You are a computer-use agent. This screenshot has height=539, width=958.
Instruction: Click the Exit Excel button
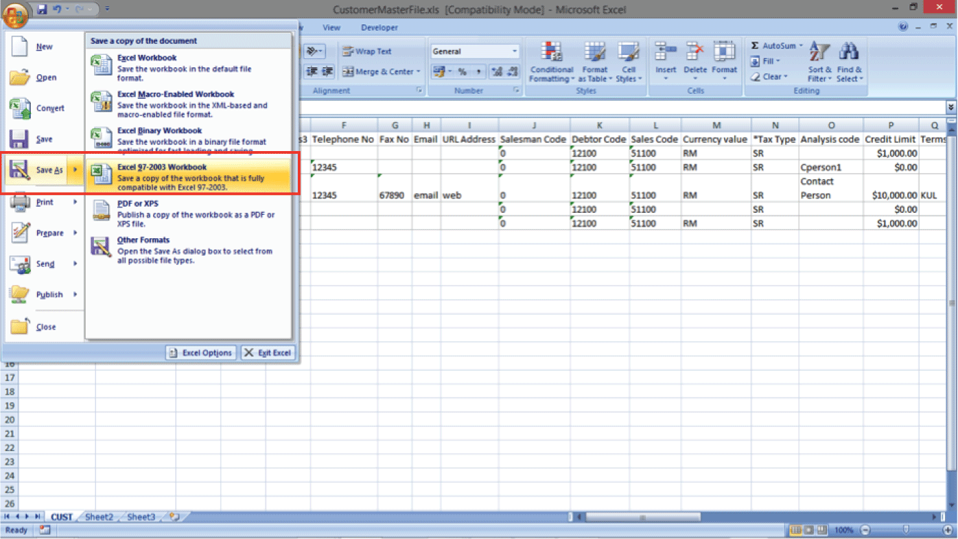coord(268,353)
